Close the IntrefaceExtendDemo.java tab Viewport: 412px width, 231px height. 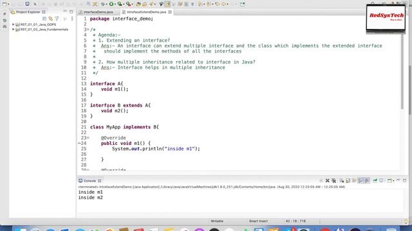coord(170,12)
